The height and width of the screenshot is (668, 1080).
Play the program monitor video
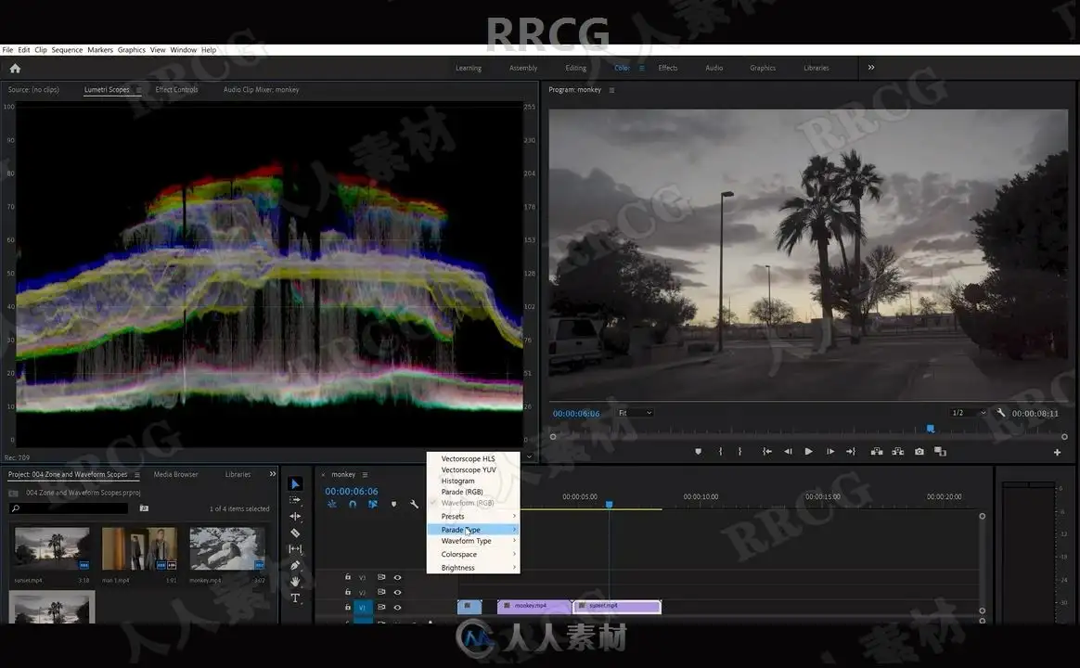tap(809, 452)
